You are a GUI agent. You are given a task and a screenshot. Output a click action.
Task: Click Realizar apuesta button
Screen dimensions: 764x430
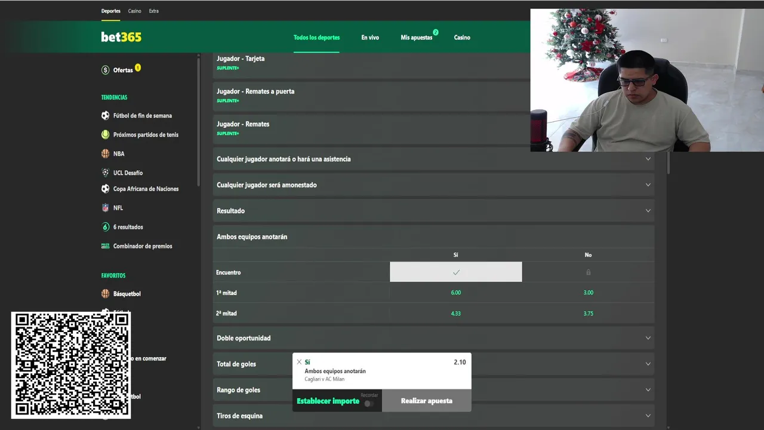427,401
